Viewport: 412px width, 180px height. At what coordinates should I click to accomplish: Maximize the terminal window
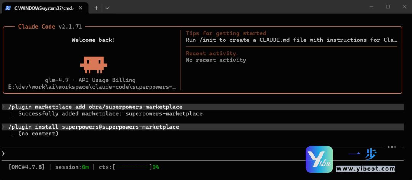point(388,7)
